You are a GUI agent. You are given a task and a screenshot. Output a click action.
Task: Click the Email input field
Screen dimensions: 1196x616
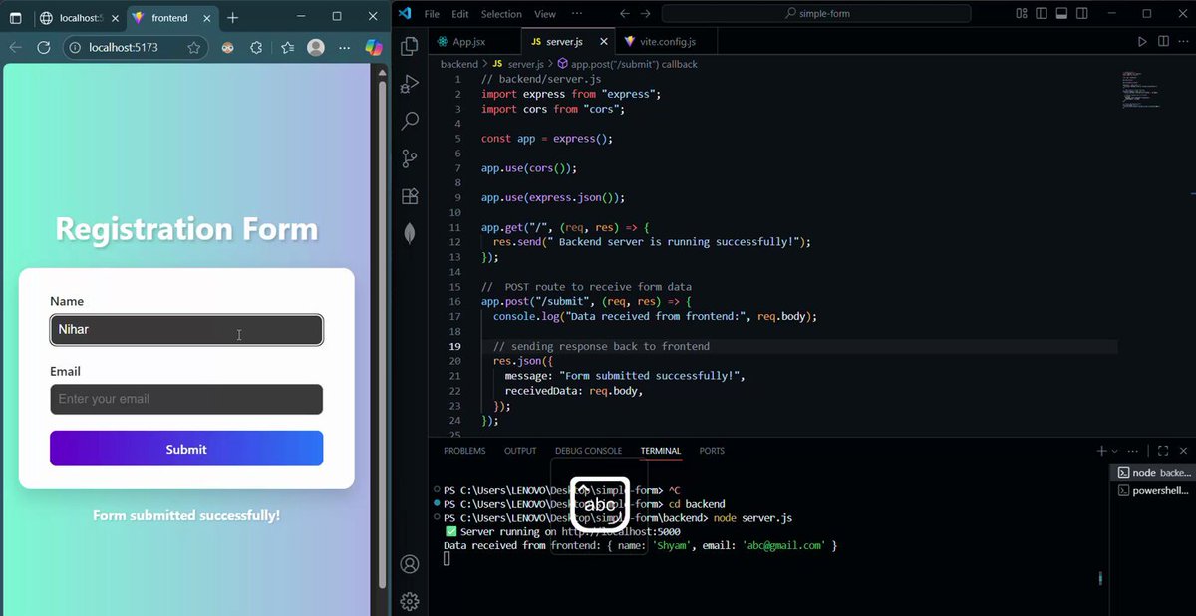pos(186,399)
